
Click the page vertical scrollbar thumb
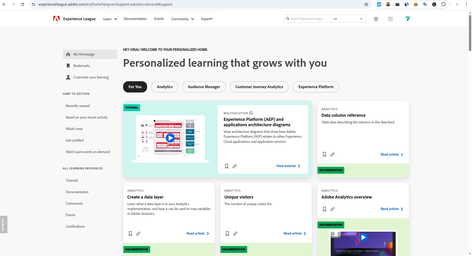(x=470, y=33)
